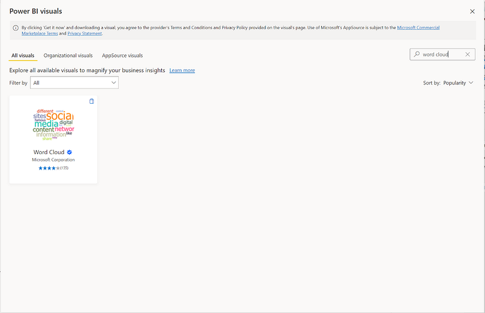Click the search magnifier icon
Screen dimensions: 485x313
click(417, 54)
